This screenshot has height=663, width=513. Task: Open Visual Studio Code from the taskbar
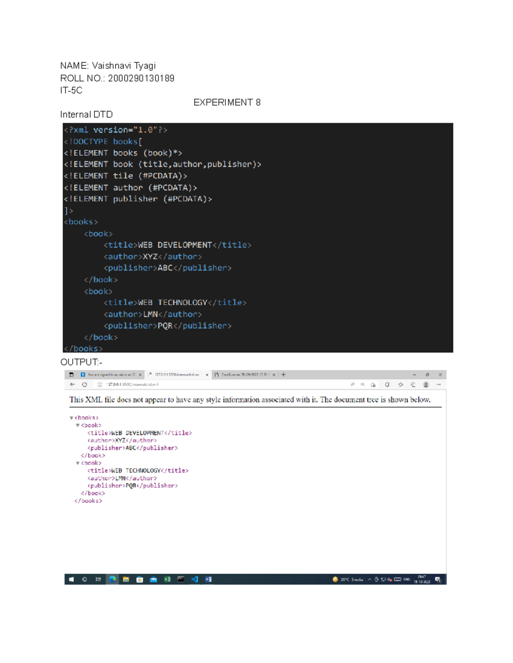(x=195, y=579)
